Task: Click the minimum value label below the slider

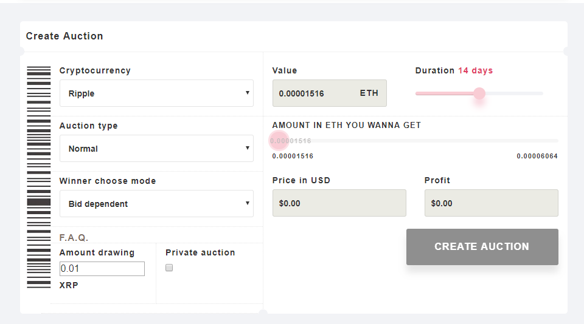Action: pos(293,157)
